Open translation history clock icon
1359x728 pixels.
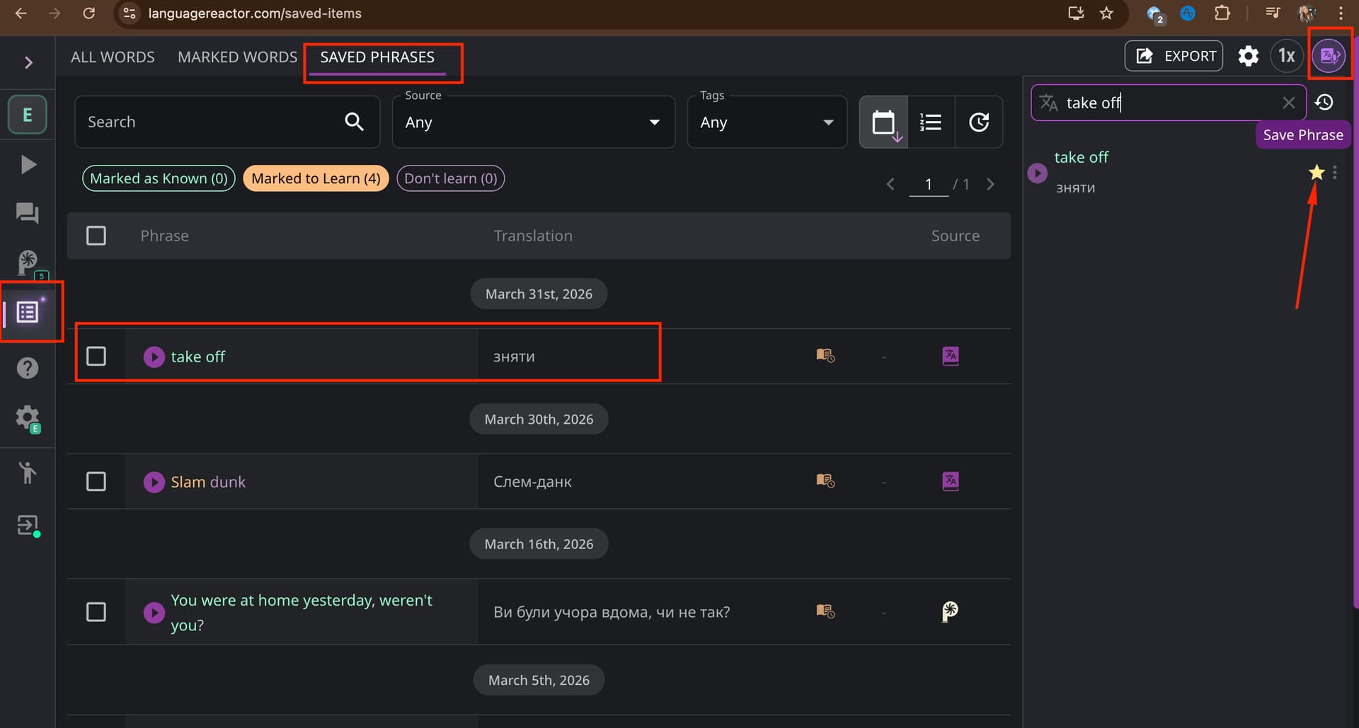(1324, 103)
